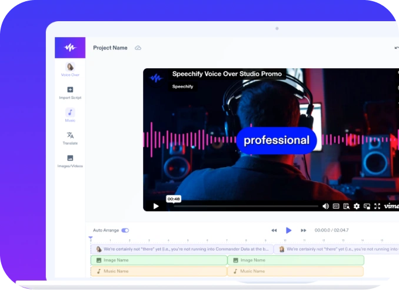Toggle the Auto Arrange switch
Viewport: 399px width, 290px height.
[x=125, y=230]
